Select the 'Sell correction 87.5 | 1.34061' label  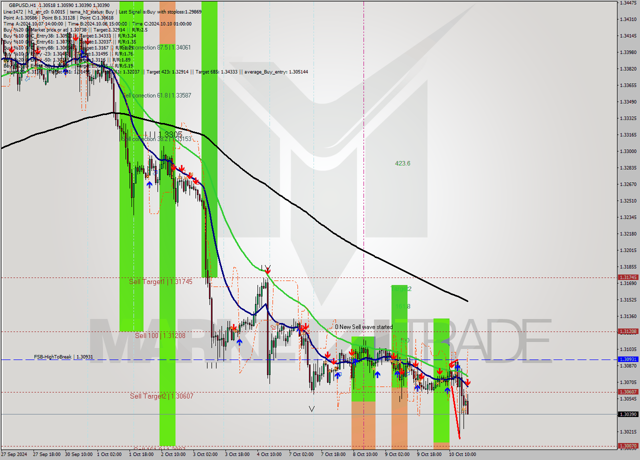pos(156,47)
